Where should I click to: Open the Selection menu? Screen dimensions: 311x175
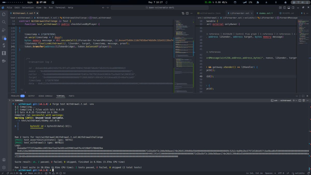(28, 8)
